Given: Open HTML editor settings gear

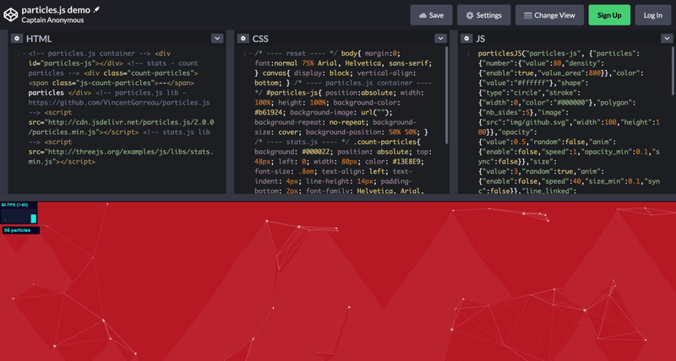Looking at the screenshot, I should 17,39.
